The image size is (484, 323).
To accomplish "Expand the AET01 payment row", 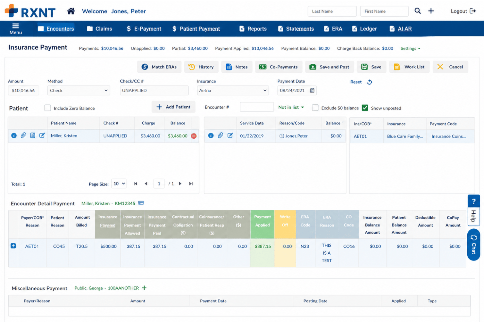I will pos(13,246).
